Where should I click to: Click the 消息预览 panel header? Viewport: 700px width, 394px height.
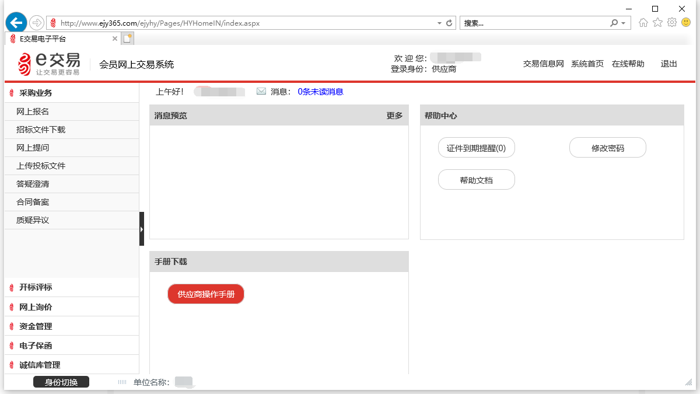tap(279, 116)
